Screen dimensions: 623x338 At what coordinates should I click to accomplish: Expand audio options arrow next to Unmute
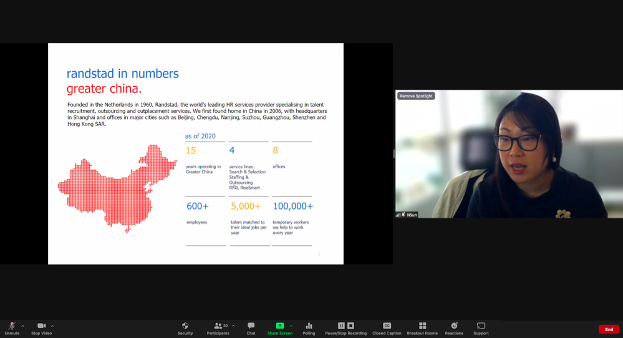(x=23, y=326)
